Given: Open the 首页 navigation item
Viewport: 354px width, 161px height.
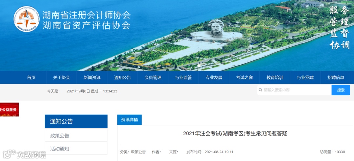Looking at the screenshot, I should (31, 78).
